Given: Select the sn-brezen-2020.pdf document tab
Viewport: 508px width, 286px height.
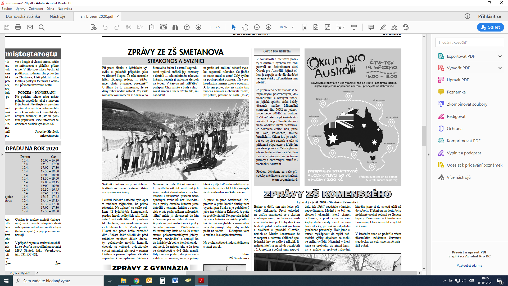Looking at the screenshot, I should (97, 16).
